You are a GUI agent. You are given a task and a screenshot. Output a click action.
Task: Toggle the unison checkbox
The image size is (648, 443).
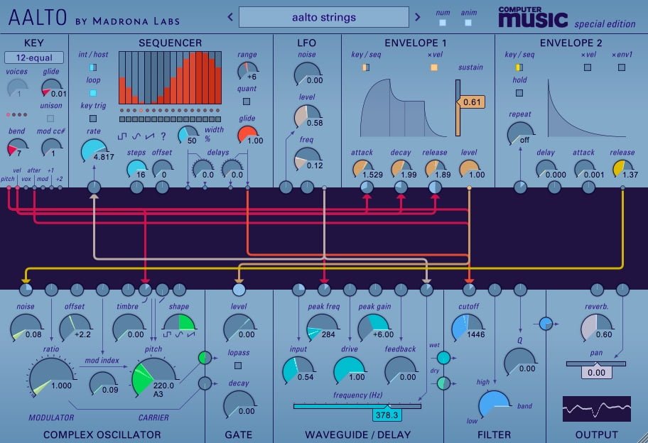coord(50,119)
